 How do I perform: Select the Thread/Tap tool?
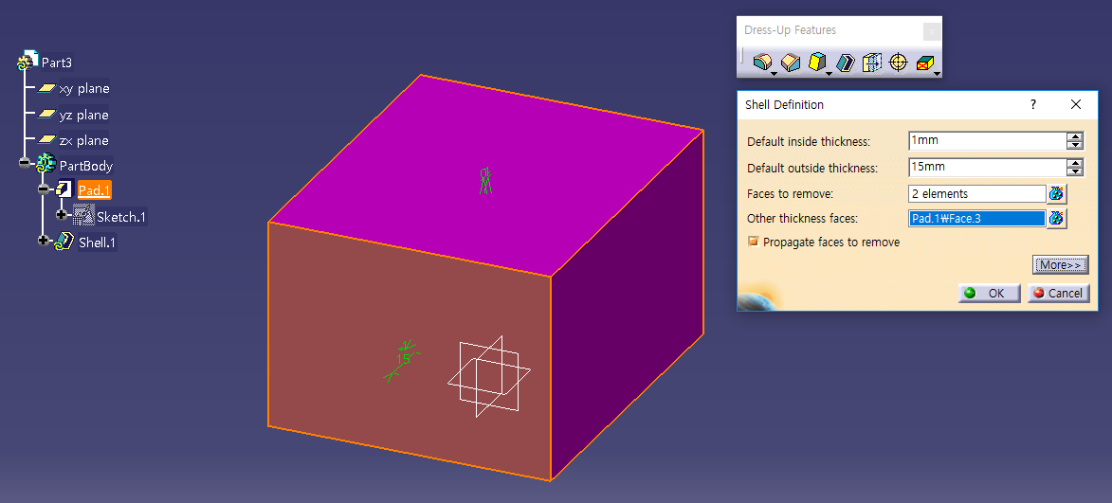click(x=898, y=63)
